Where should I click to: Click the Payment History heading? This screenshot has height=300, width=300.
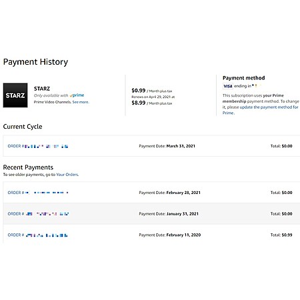point(35,62)
